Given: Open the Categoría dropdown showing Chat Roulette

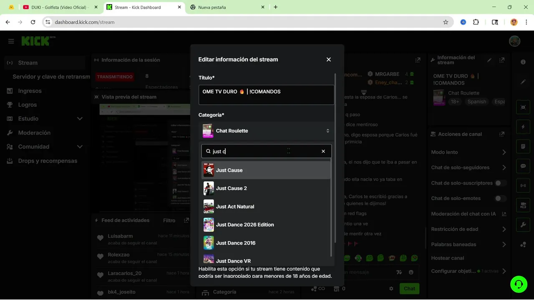Looking at the screenshot, I should (x=266, y=131).
